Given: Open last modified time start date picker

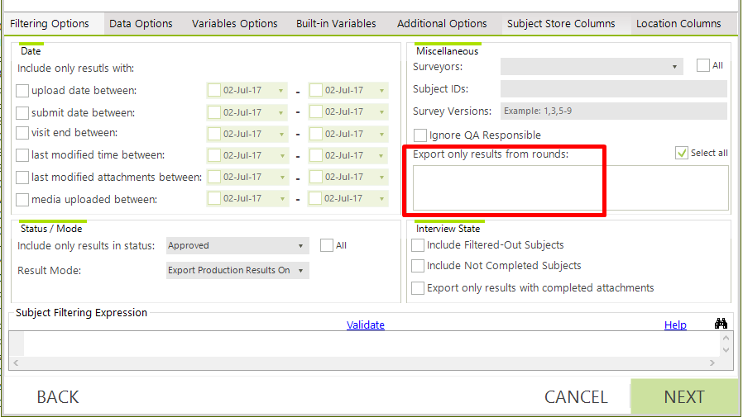Looking at the screenshot, I should [282, 155].
